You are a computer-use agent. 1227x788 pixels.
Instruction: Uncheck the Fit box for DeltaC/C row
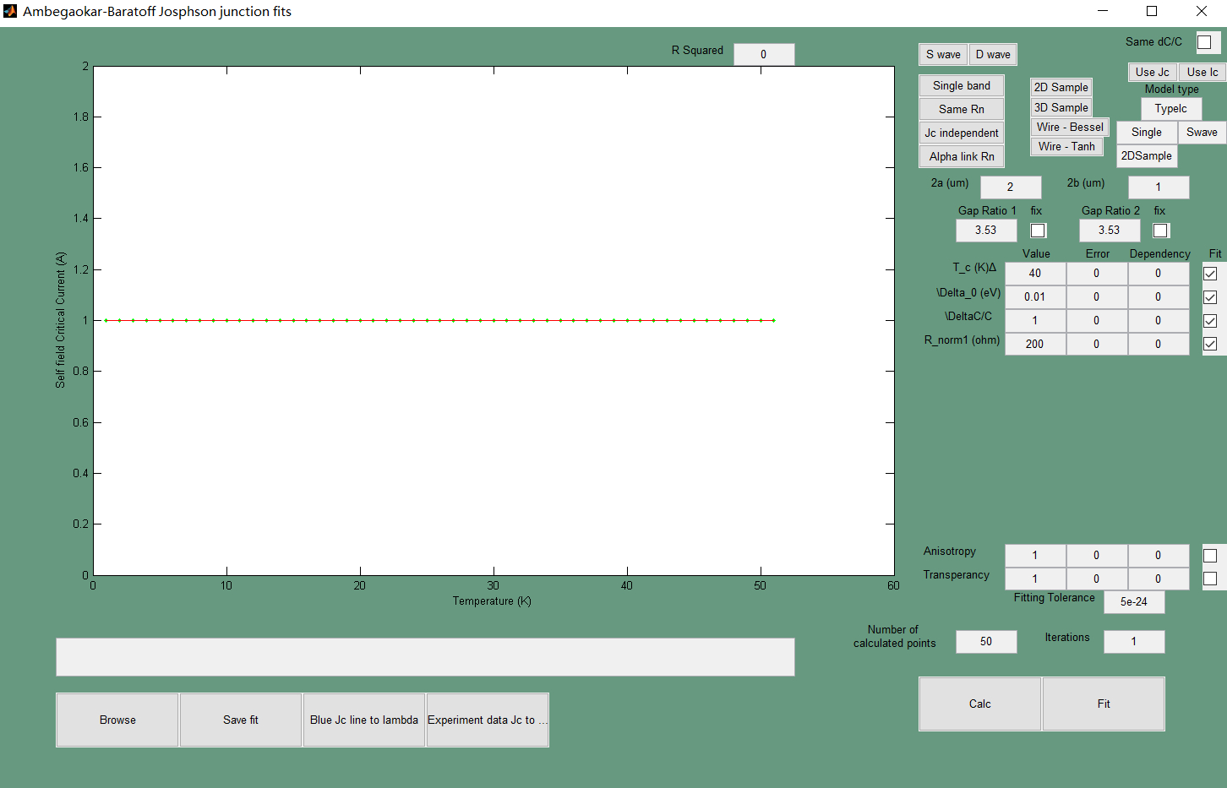[1210, 321]
